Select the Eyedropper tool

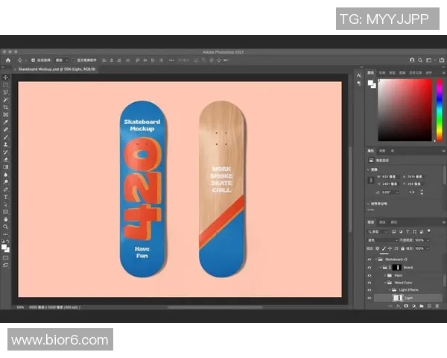(6, 122)
